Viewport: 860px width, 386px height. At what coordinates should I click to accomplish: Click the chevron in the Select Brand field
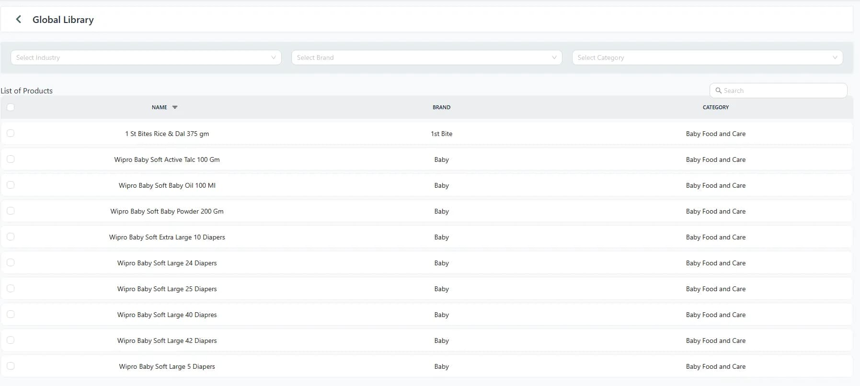pyautogui.click(x=554, y=57)
